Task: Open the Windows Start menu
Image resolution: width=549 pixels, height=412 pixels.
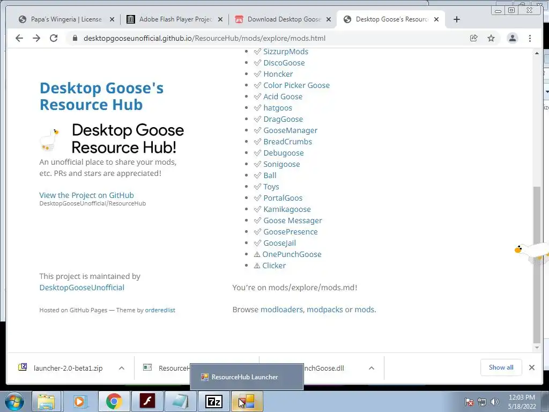Action: tap(14, 401)
